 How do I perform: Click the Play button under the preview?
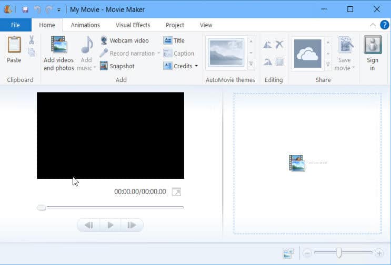click(111, 225)
